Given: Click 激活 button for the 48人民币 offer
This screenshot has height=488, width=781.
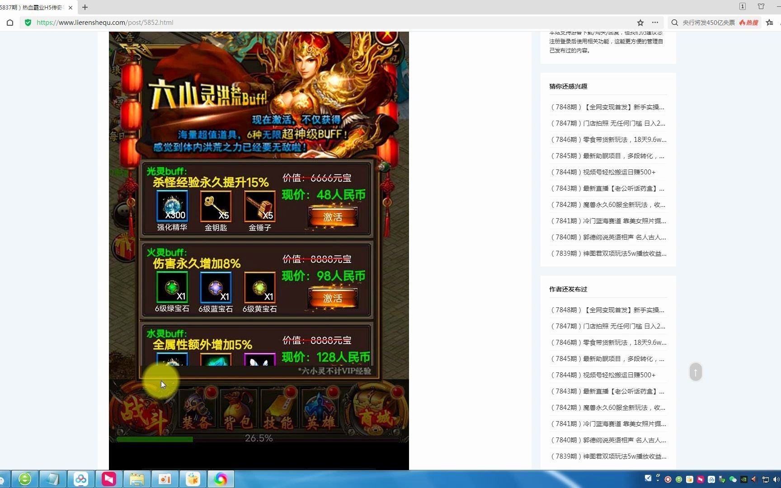Looking at the screenshot, I should click(333, 217).
